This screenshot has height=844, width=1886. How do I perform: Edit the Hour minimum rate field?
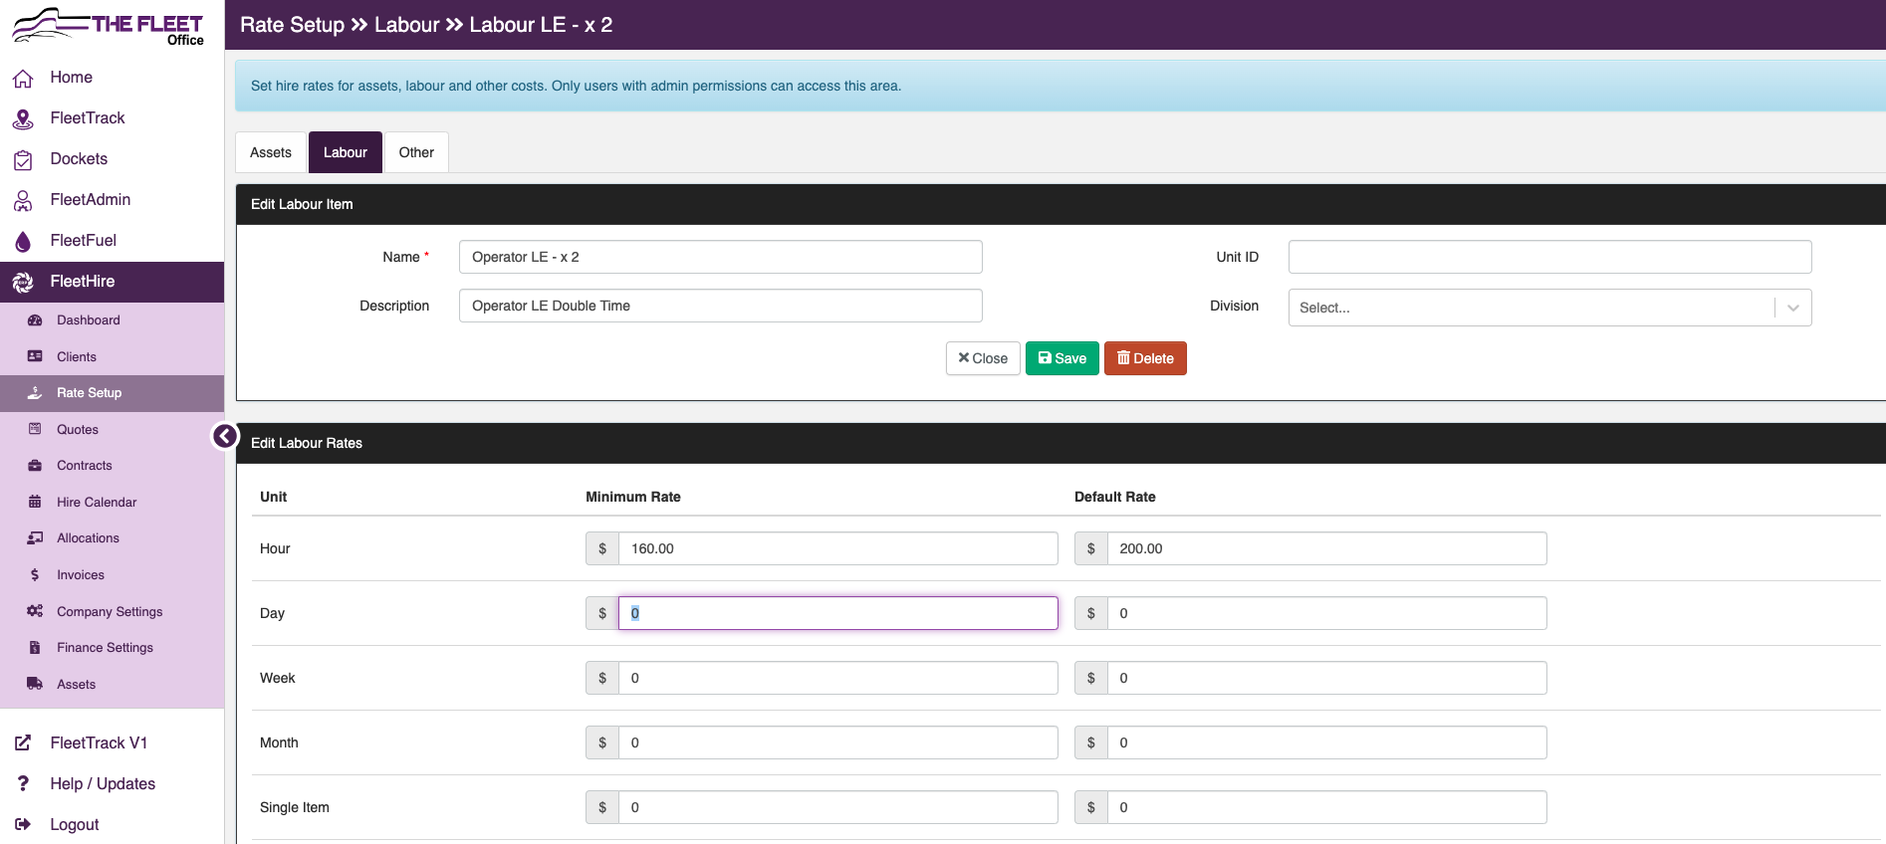tap(838, 548)
